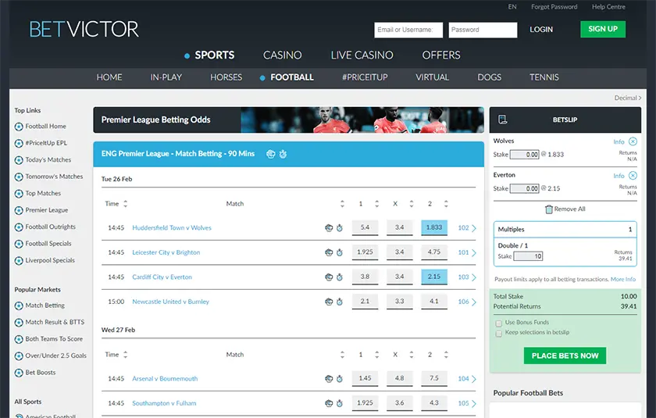Expand 105 markets for Southampton v Fulham

click(x=467, y=403)
